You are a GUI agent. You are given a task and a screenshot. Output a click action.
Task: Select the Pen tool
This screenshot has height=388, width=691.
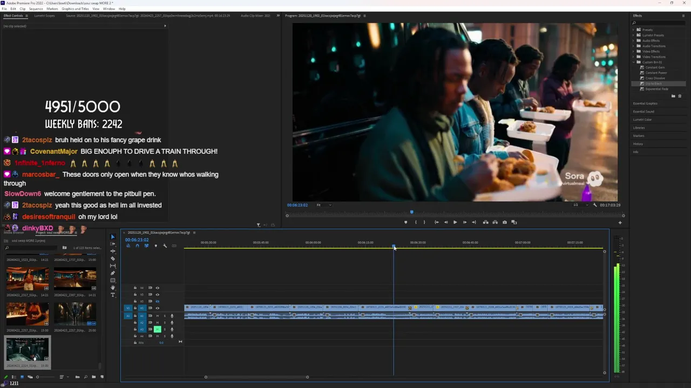[x=113, y=273]
